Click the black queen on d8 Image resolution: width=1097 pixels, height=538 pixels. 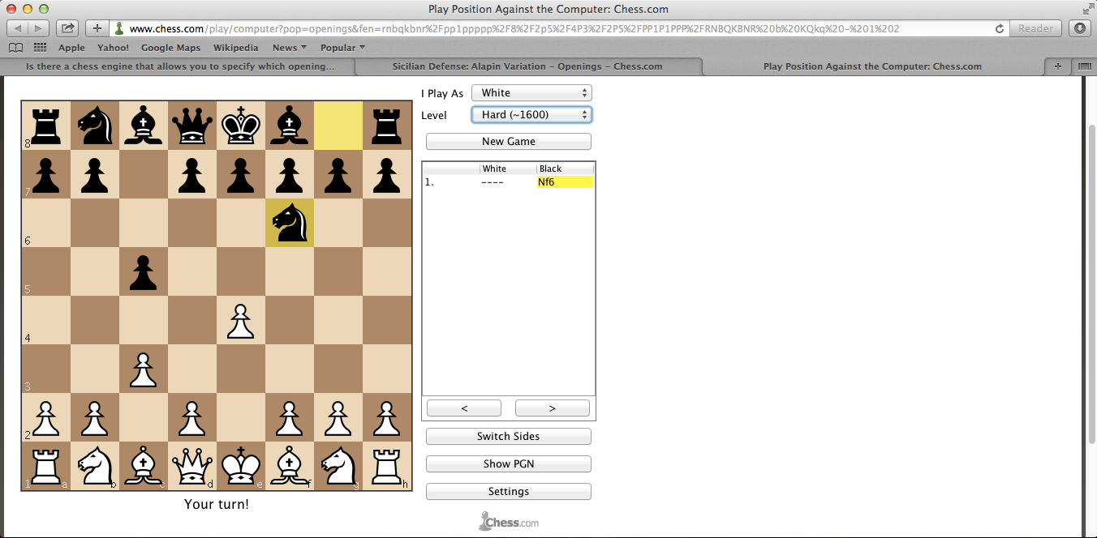[192, 125]
